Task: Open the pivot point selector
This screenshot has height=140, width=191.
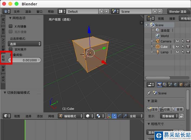Action: pyautogui.click(x=100, y=116)
